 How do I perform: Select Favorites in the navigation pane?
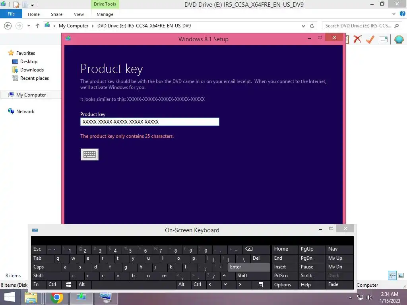point(25,53)
